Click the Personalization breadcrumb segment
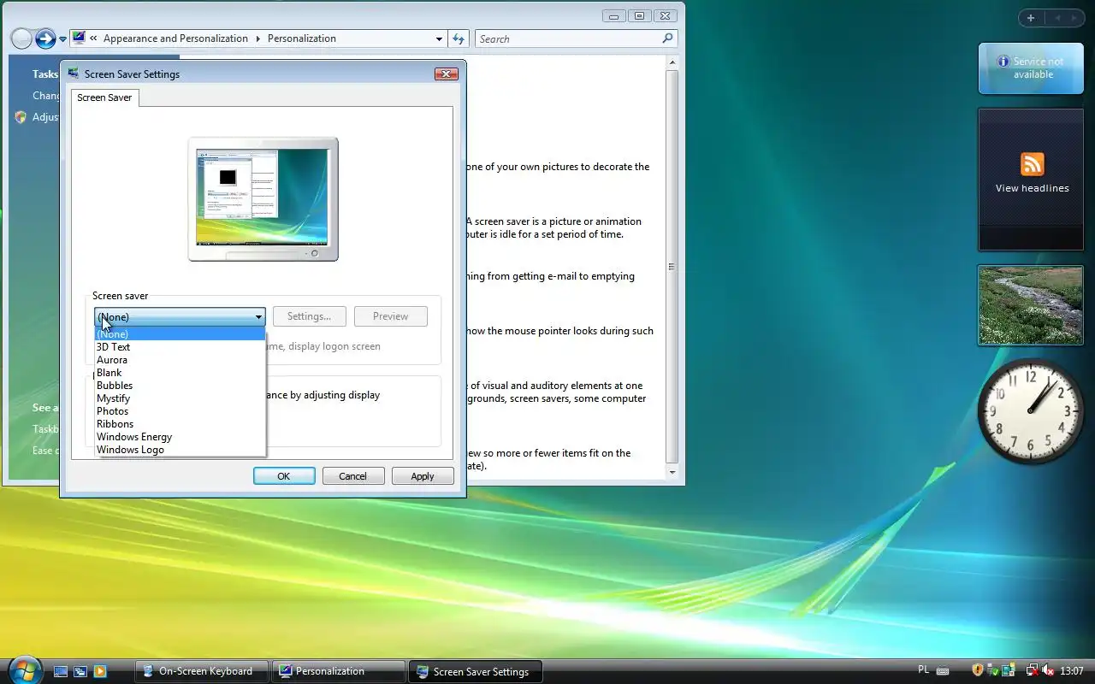Viewport: 1095px width, 684px height. 302,38
